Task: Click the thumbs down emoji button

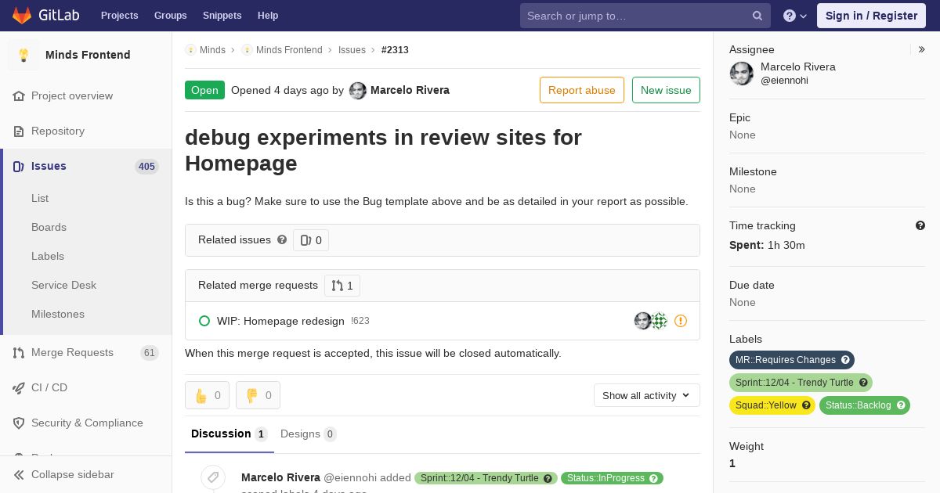Action: pos(258,395)
